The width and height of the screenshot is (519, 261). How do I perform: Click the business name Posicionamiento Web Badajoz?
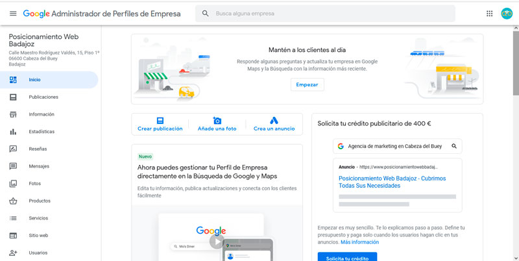pos(43,40)
